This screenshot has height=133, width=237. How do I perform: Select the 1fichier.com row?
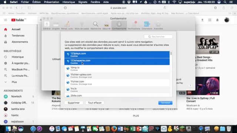coord(117,83)
